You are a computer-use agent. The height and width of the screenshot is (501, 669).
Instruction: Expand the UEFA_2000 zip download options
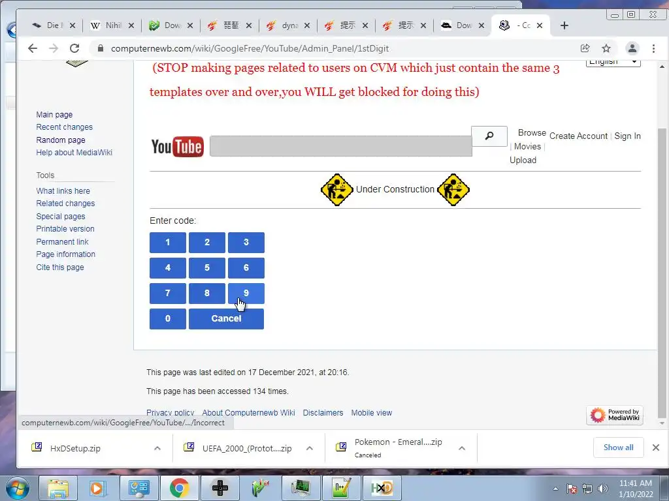309,448
